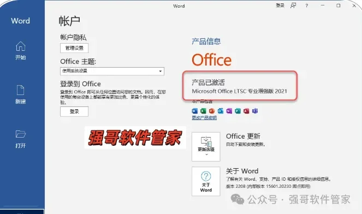Click the Microsoft Office LTSC 专业增强版 2021 text
Viewport: 362px width, 214px height.
[239, 91]
